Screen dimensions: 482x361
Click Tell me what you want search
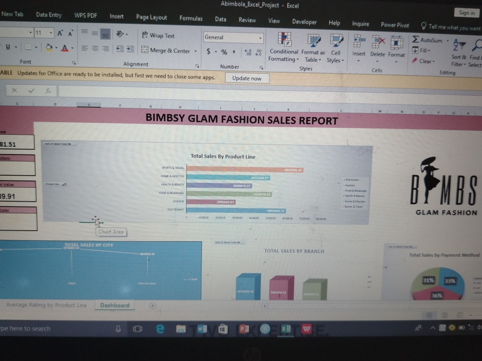pyautogui.click(x=451, y=27)
